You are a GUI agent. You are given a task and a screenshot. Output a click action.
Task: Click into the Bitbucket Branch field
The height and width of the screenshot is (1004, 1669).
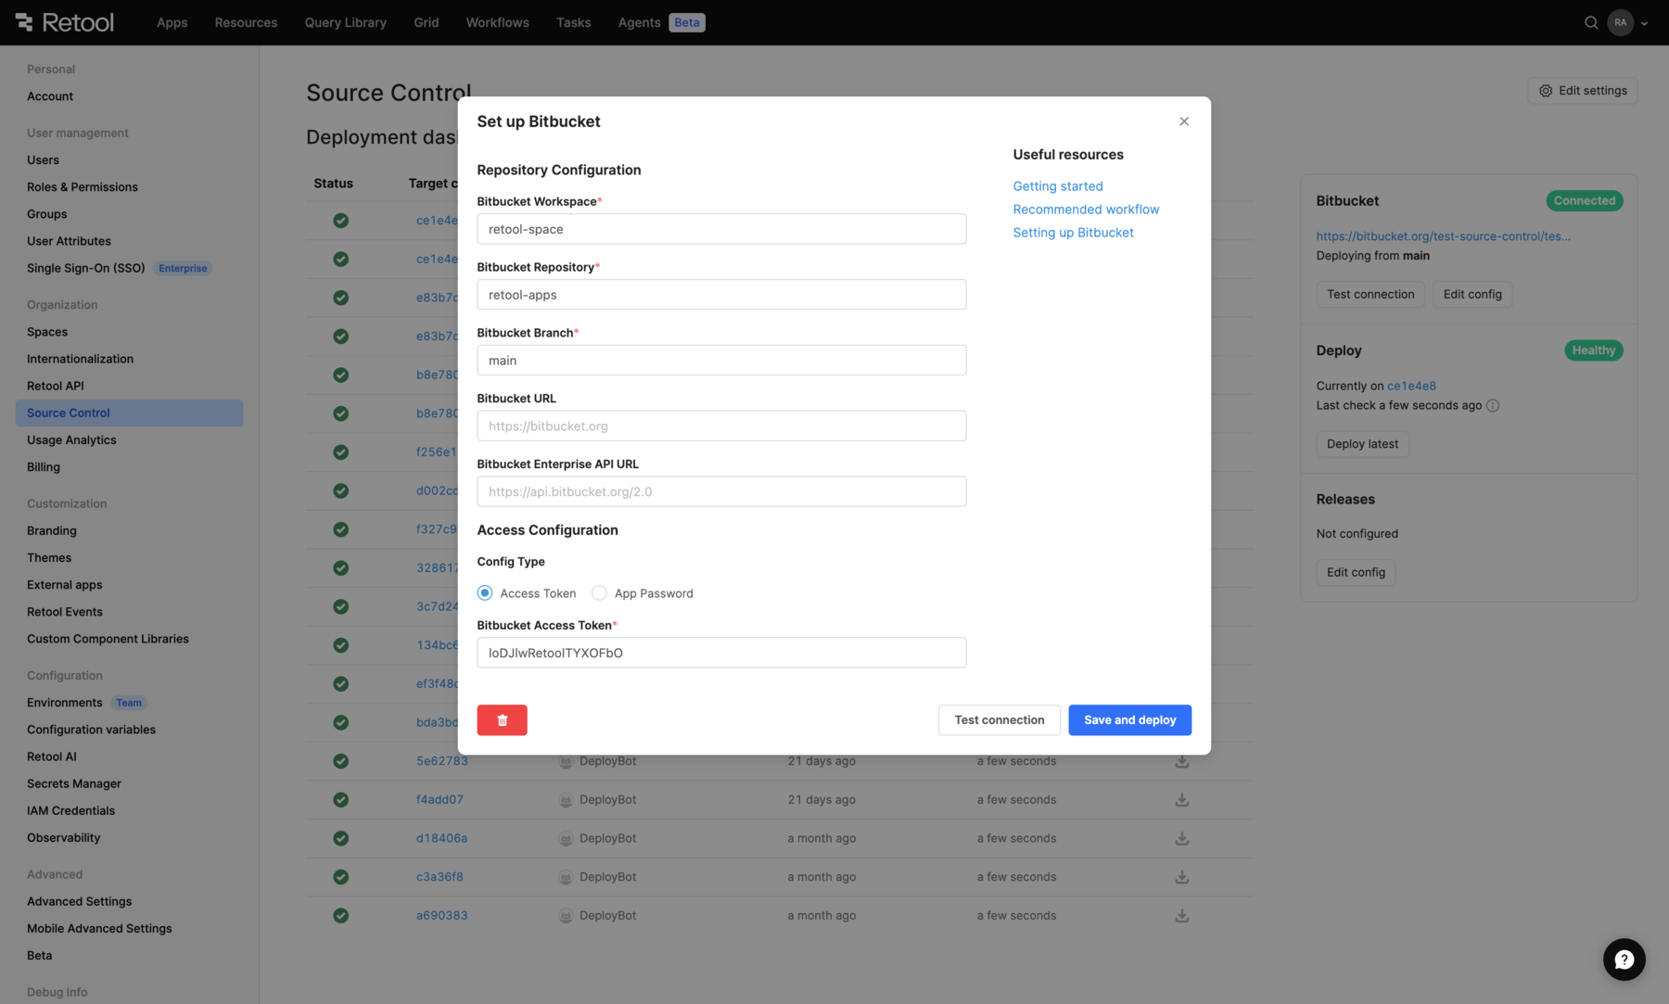[721, 361]
